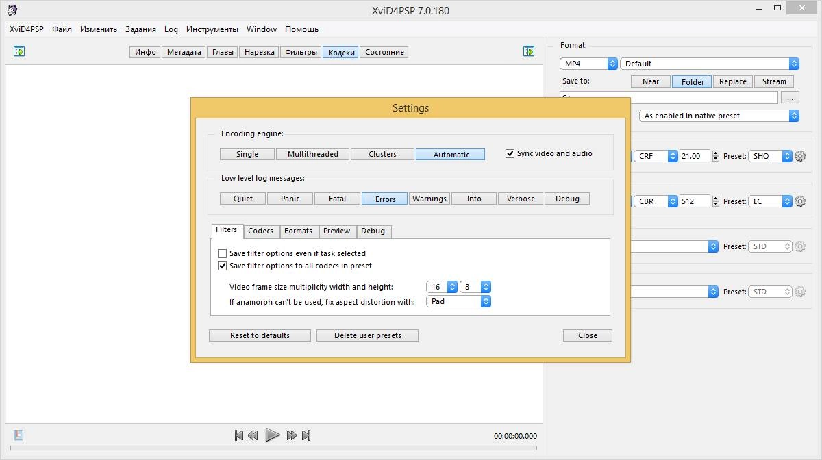The image size is (822, 460).
Task: Jump to the end of the video
Action: pyautogui.click(x=306, y=435)
